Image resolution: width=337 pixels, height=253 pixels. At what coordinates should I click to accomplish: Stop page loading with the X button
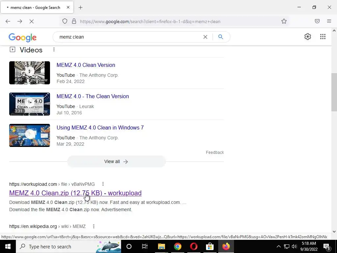(x=32, y=21)
